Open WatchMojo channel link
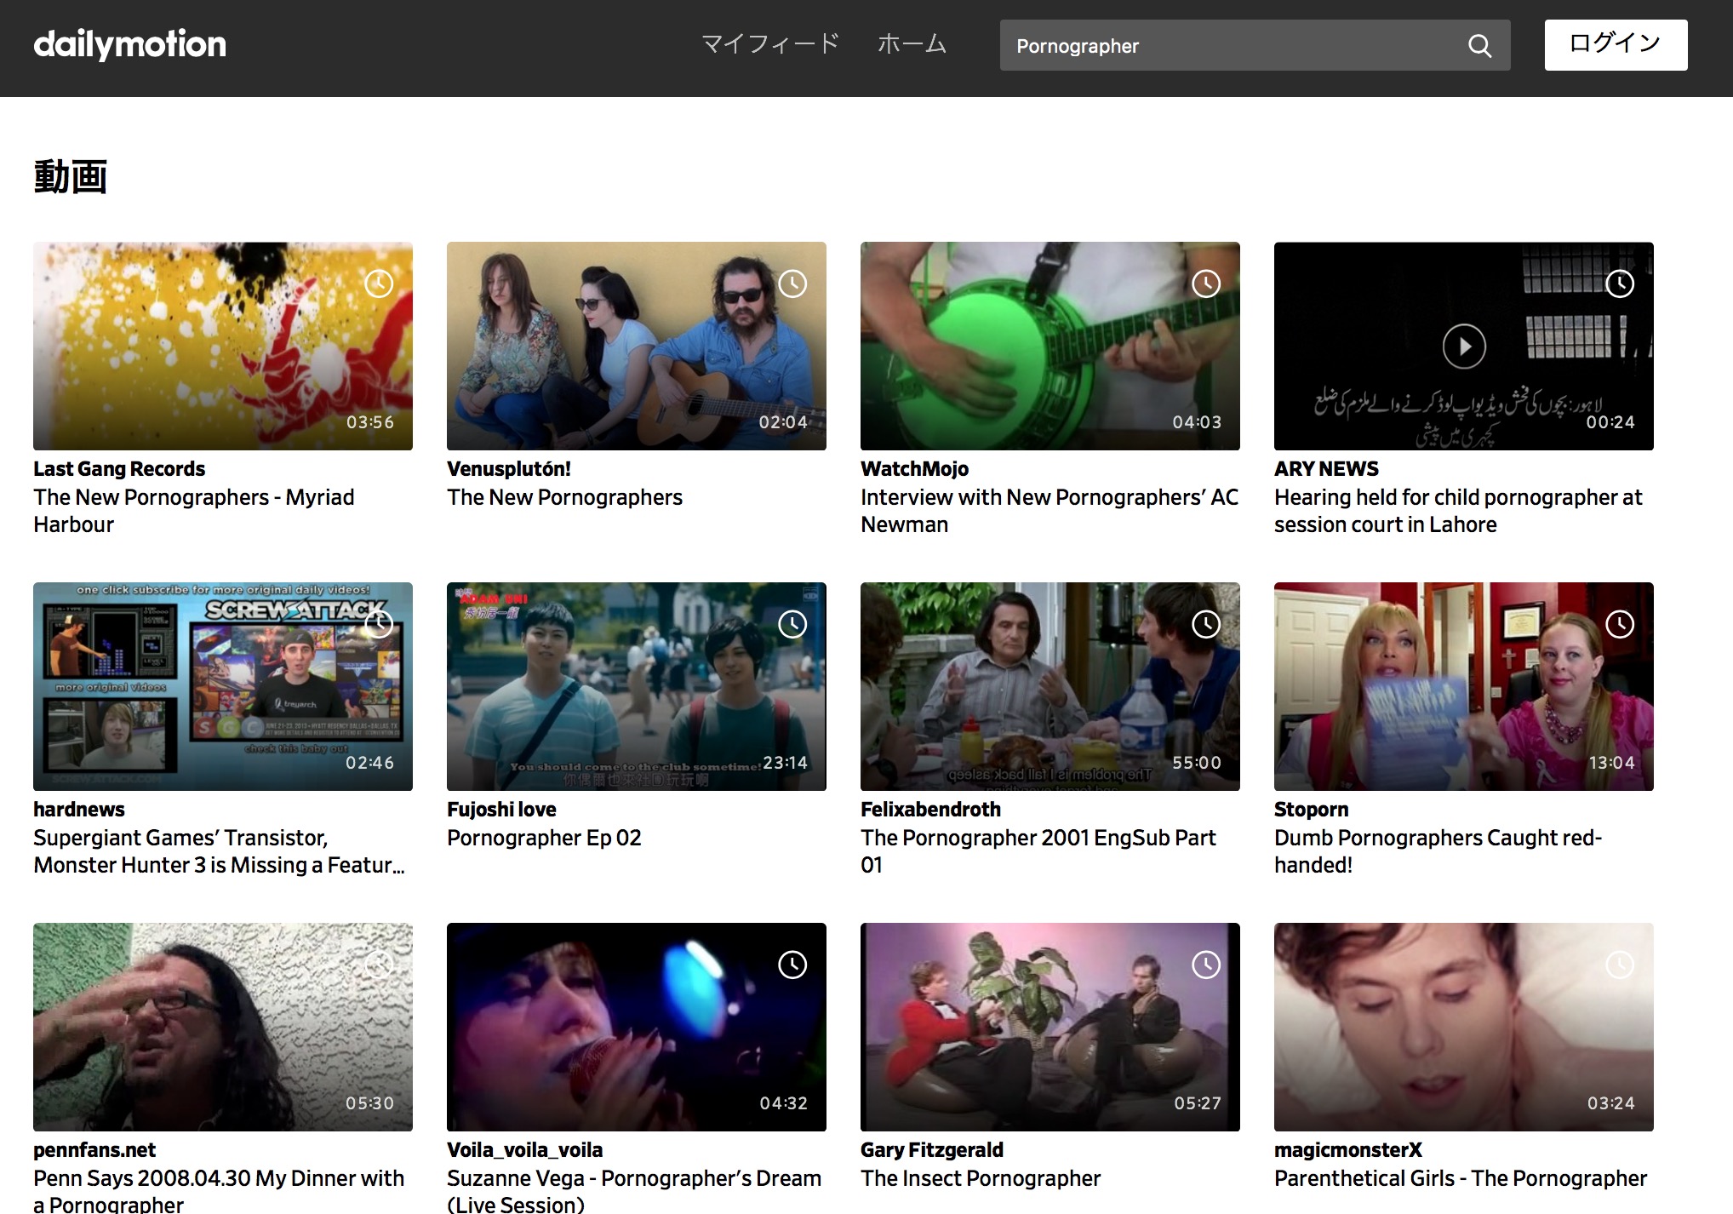The width and height of the screenshot is (1733, 1214). pos(914,469)
